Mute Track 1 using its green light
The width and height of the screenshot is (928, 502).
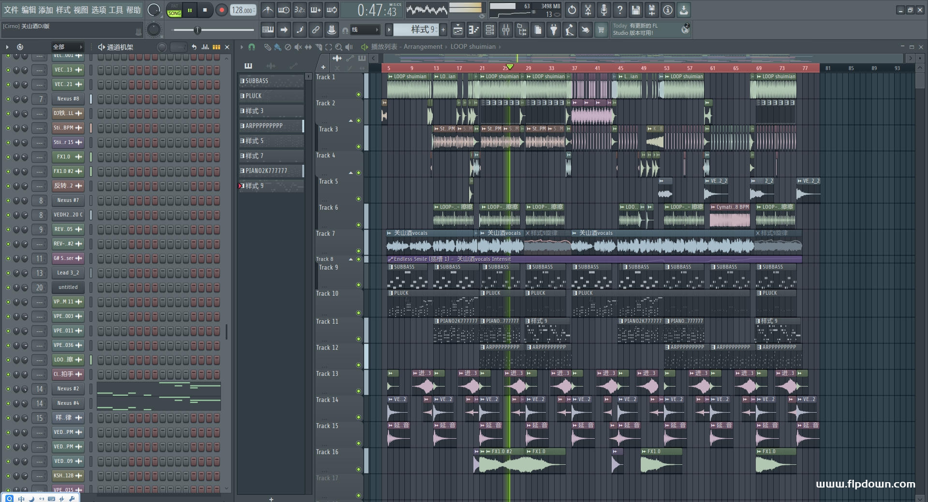[358, 95]
